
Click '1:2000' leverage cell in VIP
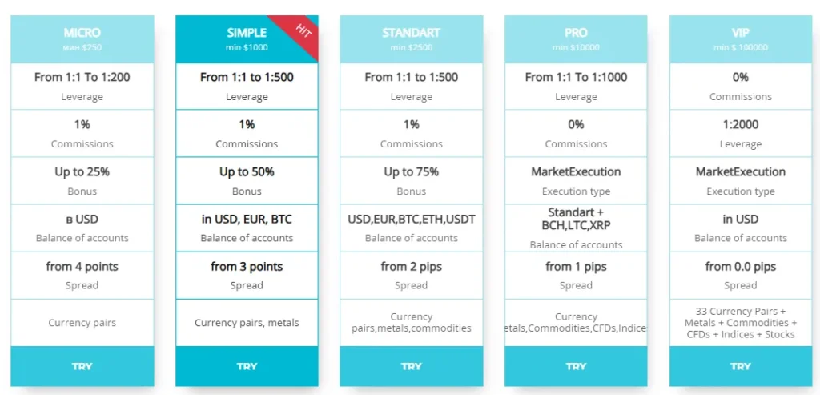[741, 133]
